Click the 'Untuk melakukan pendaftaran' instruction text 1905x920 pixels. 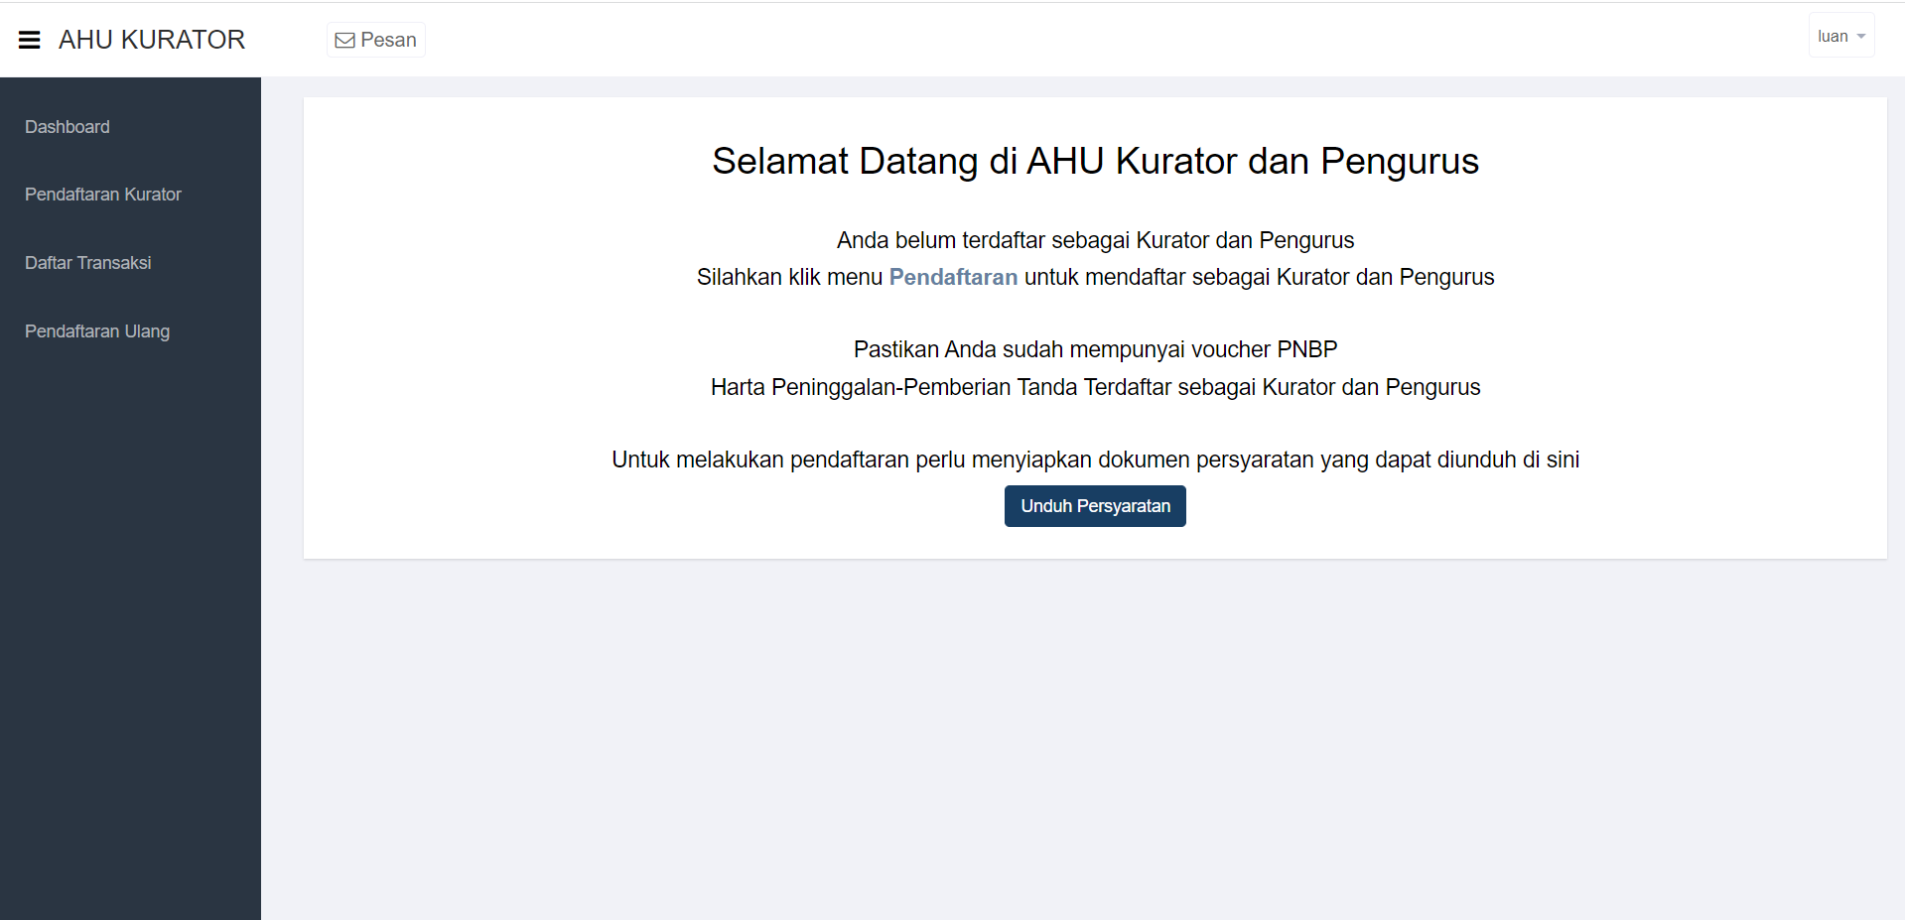click(1095, 460)
